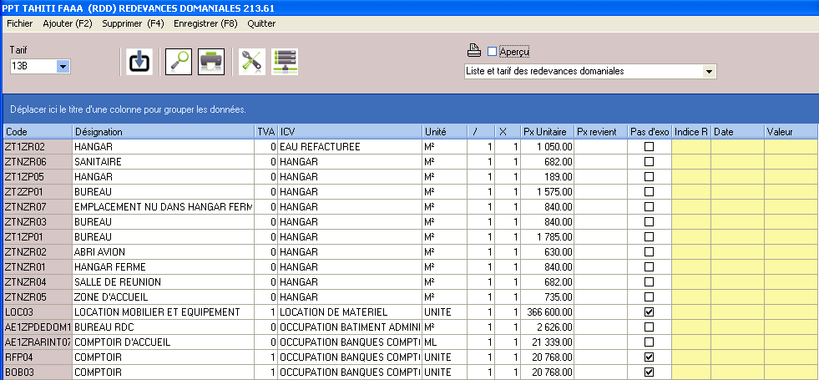The image size is (819, 380).
Task: Click the import/download arrow toolbar icon
Action: 138,61
